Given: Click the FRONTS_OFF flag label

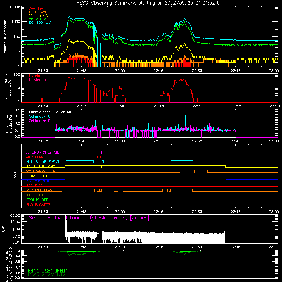Looking at the screenshot, I should pos(37,200).
